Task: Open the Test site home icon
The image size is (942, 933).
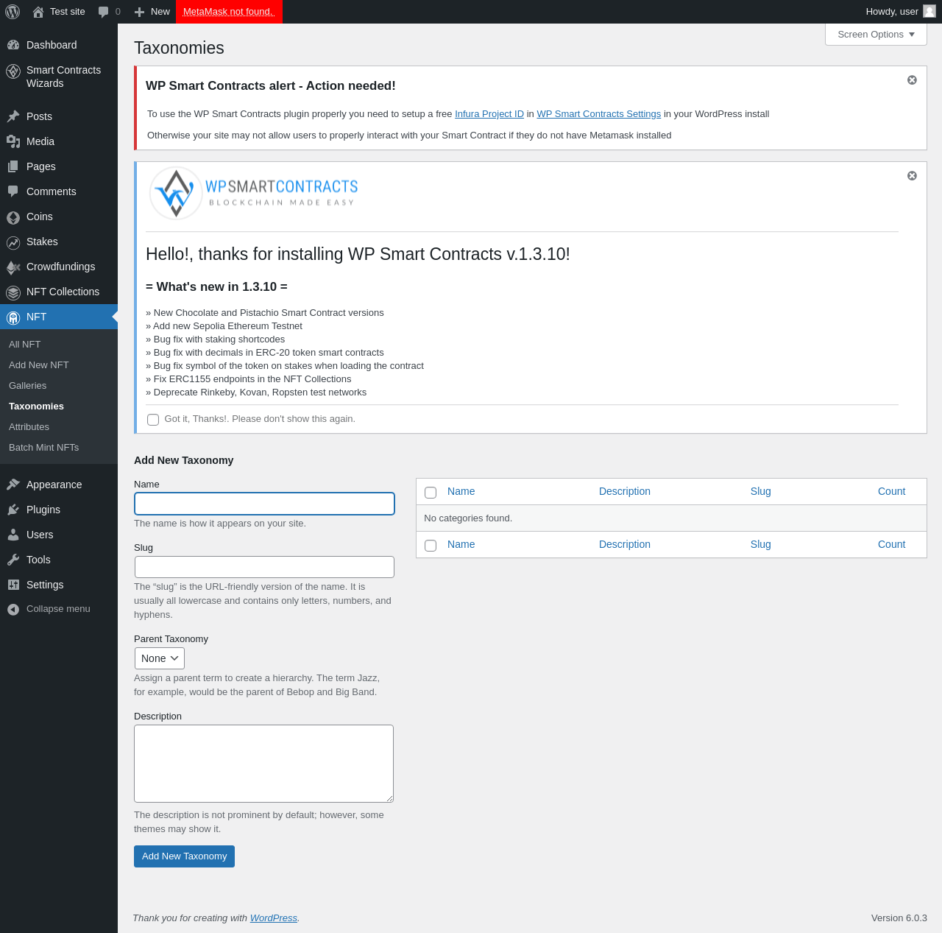Action: click(38, 12)
